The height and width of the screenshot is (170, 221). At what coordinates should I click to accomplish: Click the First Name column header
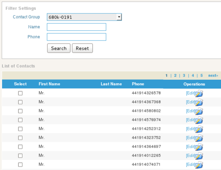coord(49,84)
